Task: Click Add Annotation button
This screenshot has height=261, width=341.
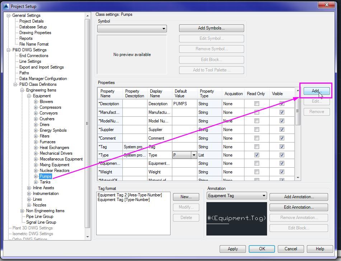Action: (299, 197)
